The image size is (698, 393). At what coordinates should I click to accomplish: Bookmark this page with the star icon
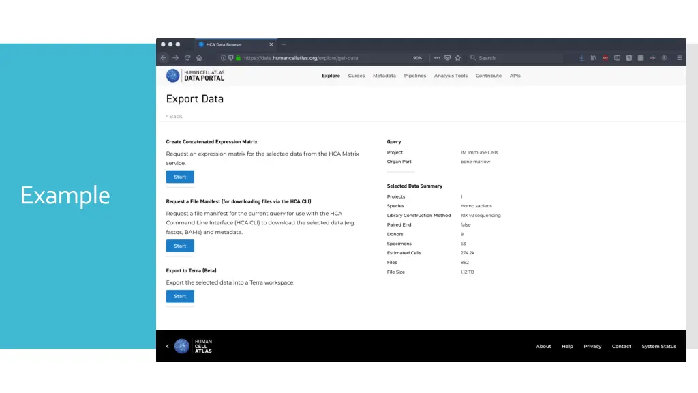458,58
